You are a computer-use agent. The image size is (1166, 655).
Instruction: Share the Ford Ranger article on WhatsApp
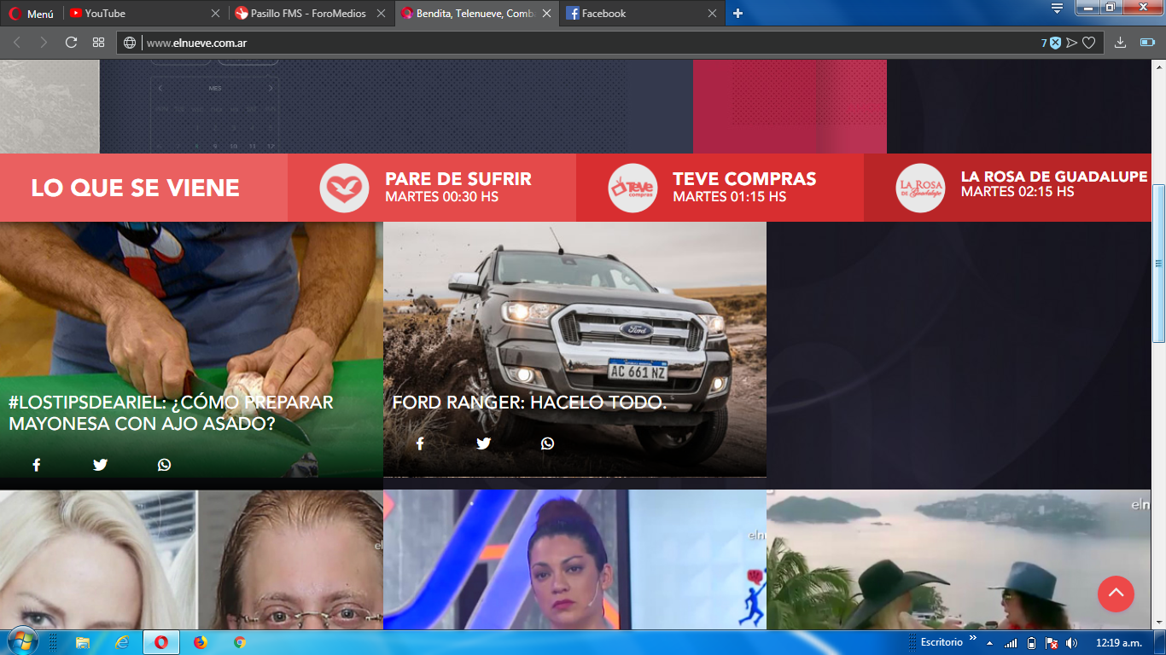pos(547,443)
